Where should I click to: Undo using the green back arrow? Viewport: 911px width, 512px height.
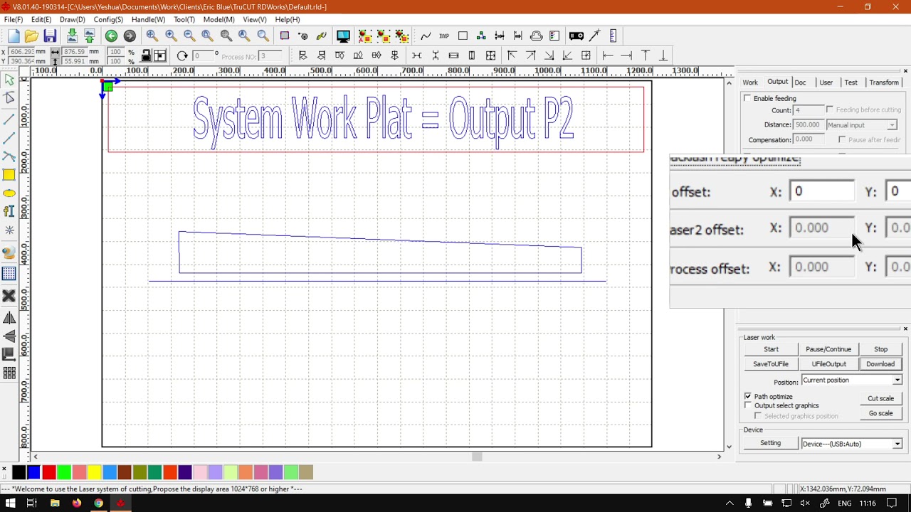(111, 36)
